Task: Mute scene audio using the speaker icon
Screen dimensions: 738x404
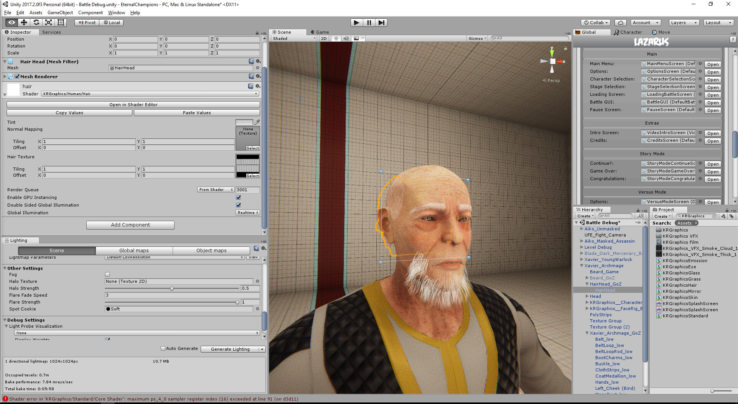Action: 346,38
